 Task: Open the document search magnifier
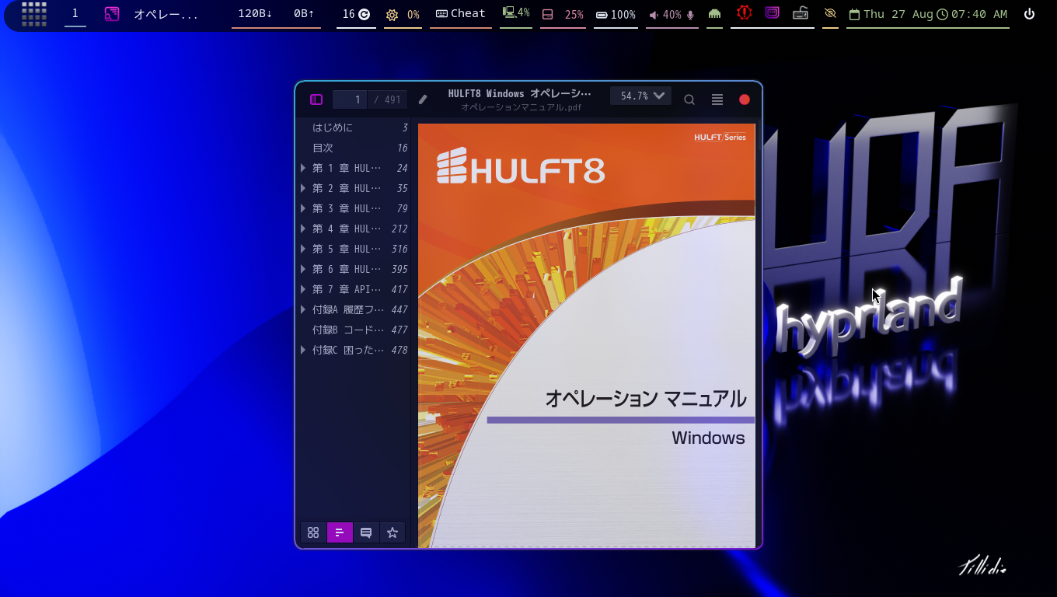(x=689, y=99)
